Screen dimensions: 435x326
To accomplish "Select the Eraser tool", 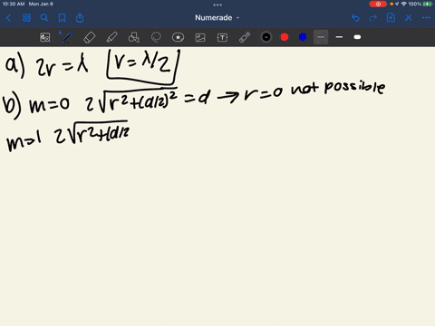I will click(90, 37).
